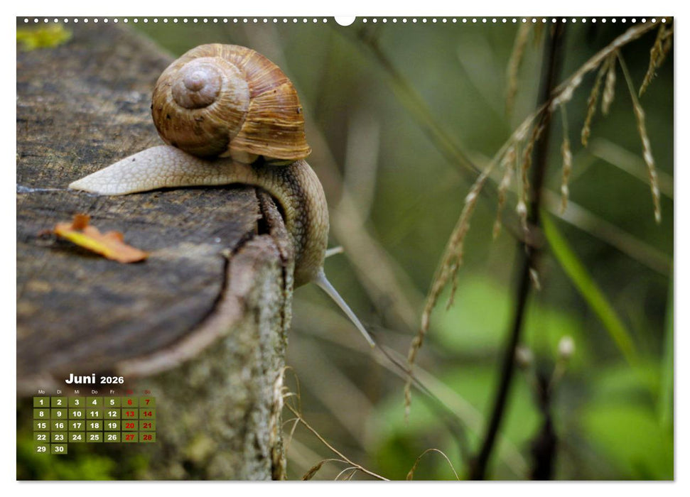Image resolution: width=690 pixels, height=497 pixels.
Task: Click the Do weekday label
Action: click(95, 392)
